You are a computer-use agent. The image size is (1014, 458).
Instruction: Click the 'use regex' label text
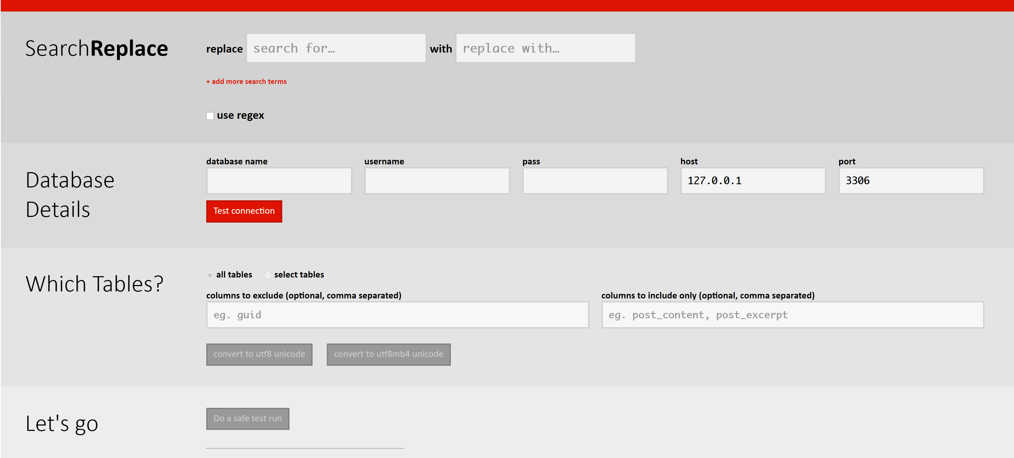(241, 116)
